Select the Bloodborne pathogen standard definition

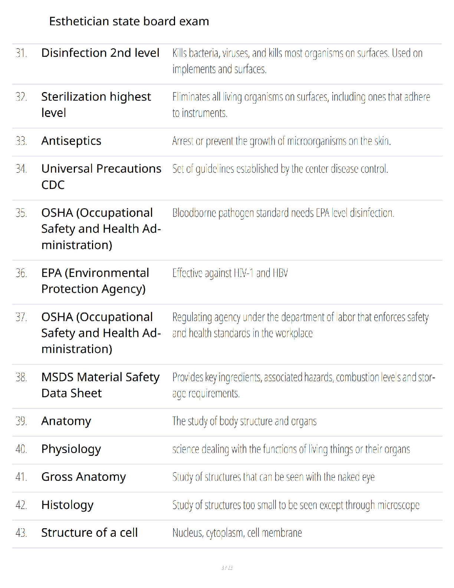click(x=283, y=213)
